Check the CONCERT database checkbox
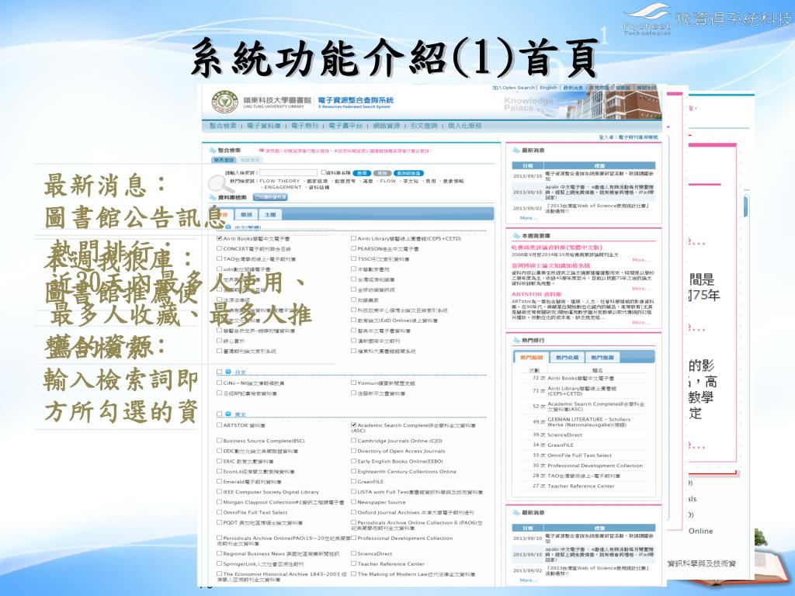 click(x=219, y=248)
